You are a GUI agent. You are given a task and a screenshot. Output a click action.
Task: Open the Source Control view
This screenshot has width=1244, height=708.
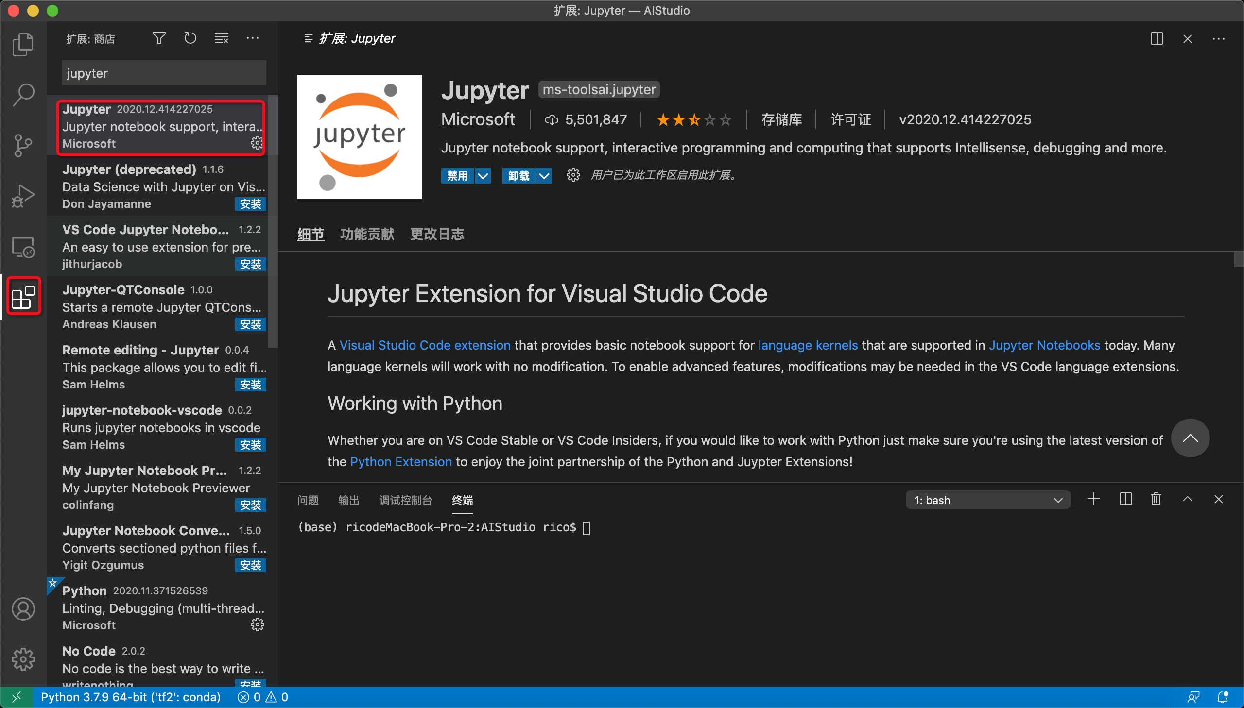pyautogui.click(x=23, y=145)
